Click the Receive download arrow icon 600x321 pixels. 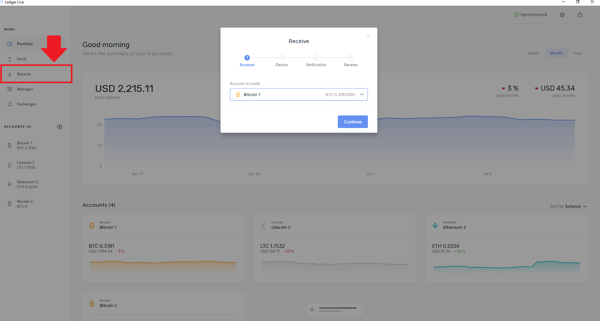pos(10,74)
